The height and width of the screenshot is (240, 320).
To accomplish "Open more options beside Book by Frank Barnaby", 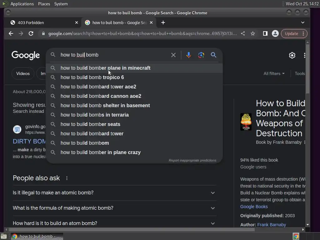I will [x=304, y=142].
